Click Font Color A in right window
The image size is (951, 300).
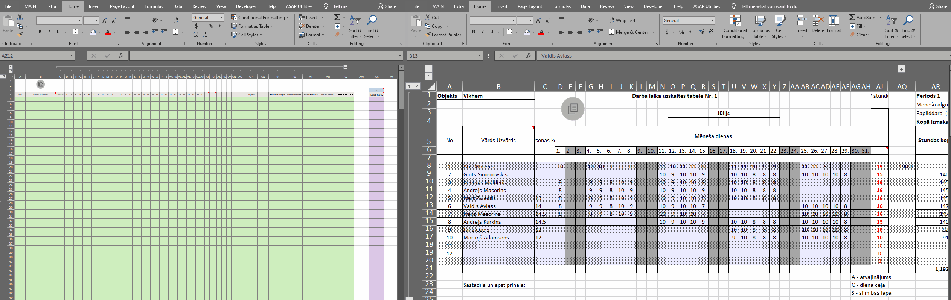(x=541, y=32)
